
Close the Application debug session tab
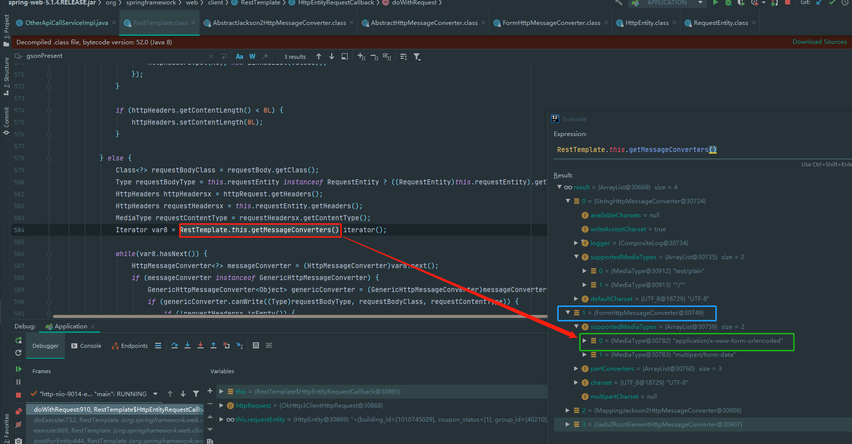[93, 326]
